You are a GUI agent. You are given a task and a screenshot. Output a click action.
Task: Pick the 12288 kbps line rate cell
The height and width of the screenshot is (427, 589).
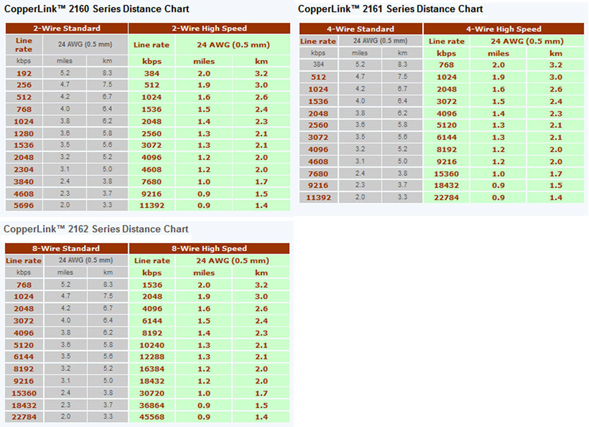[152, 357]
